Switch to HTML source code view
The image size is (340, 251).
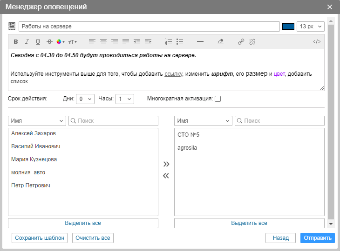(x=316, y=42)
